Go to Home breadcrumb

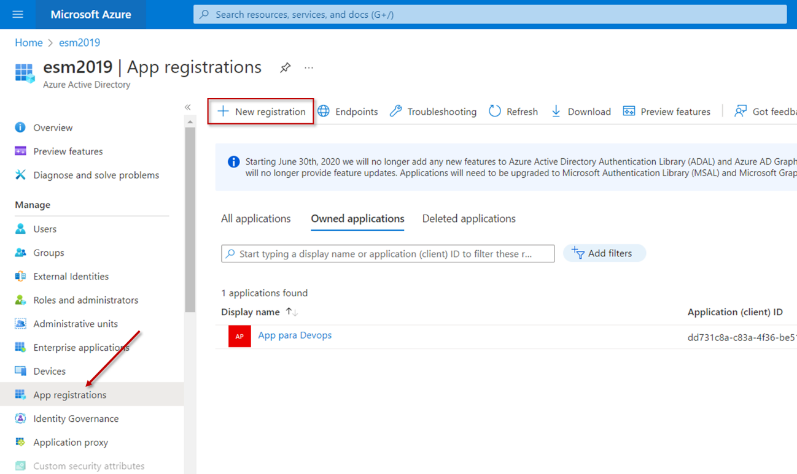29,43
